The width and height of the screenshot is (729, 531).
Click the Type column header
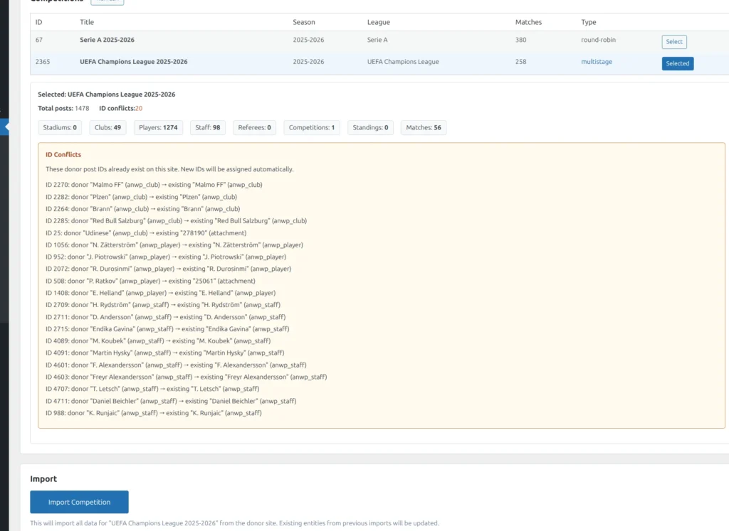[x=589, y=22]
